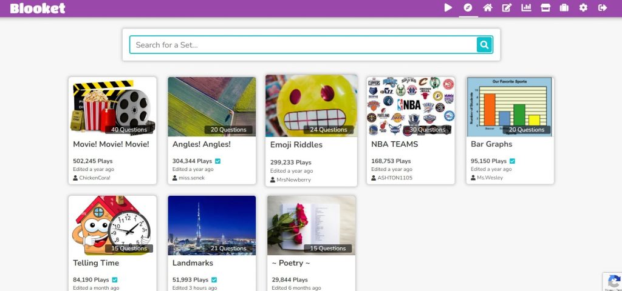622x291 pixels.
Task: Click the author name ASHTON1105
Action: 395,178
